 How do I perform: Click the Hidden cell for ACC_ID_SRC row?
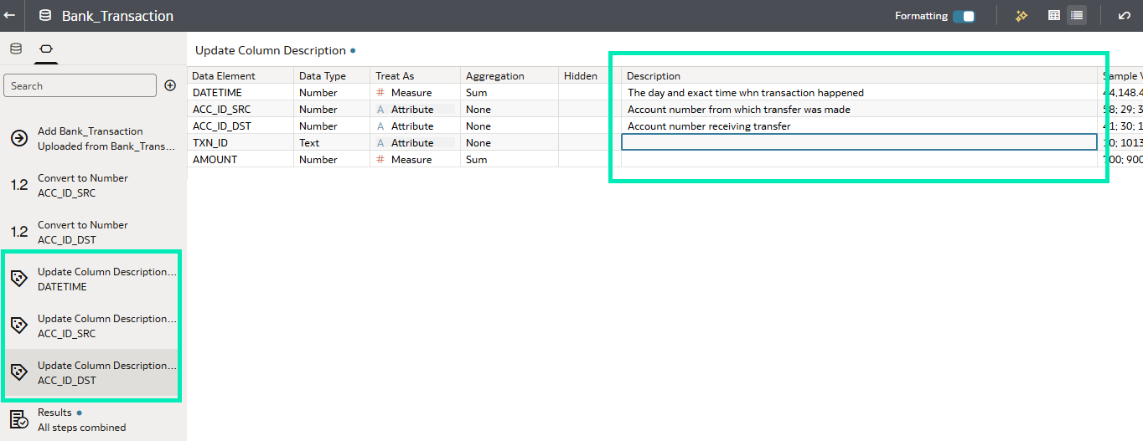[x=582, y=110]
